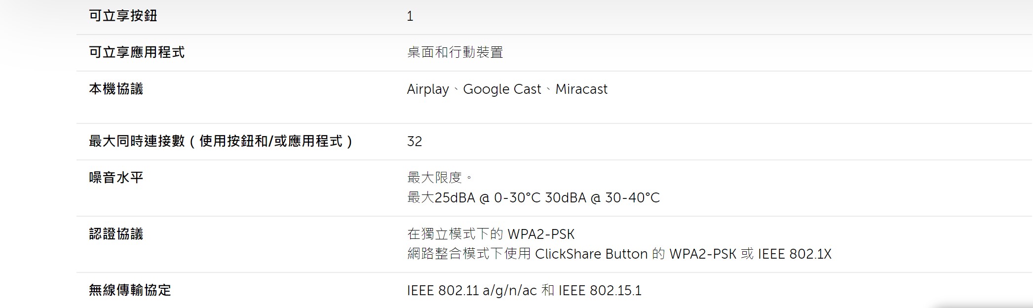Click the 在獨立模式下的 WPA2-PSK line
Screen dimensions: 1033x308
tap(491, 234)
